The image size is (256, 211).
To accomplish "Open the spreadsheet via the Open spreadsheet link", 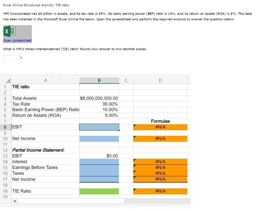I will tap(17, 40).
